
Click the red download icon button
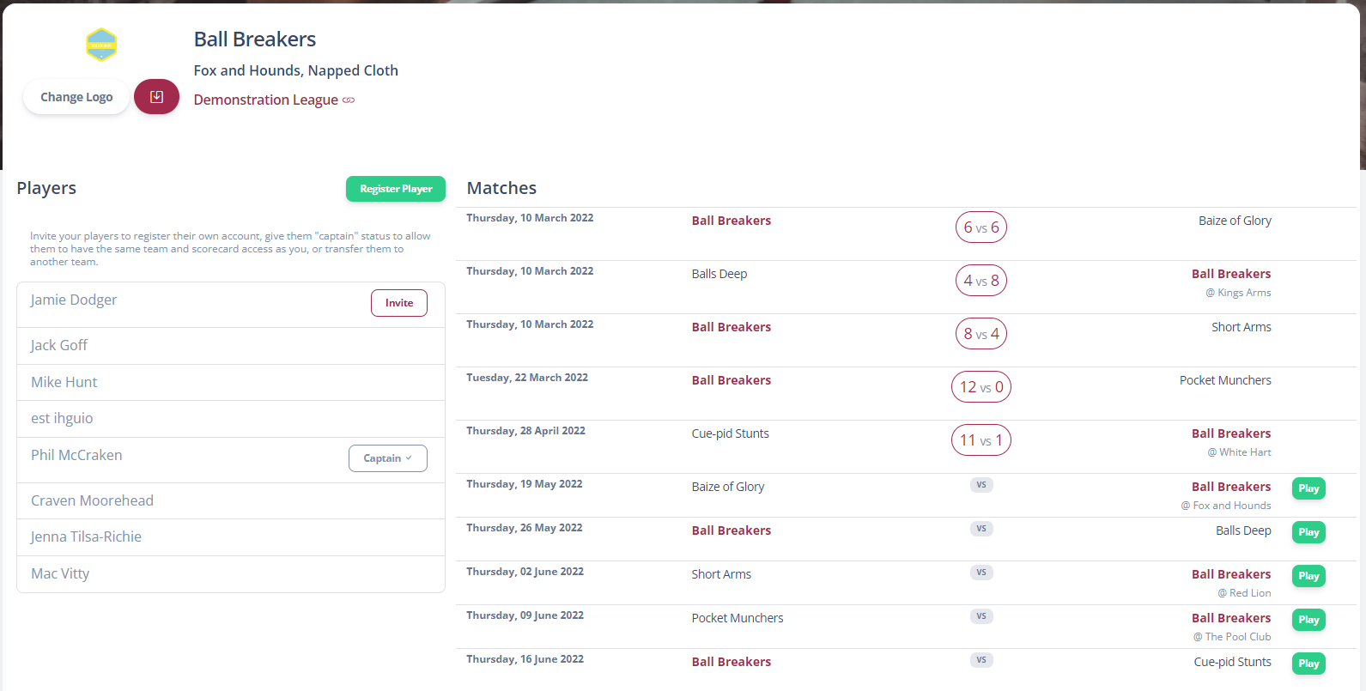pyautogui.click(x=156, y=97)
